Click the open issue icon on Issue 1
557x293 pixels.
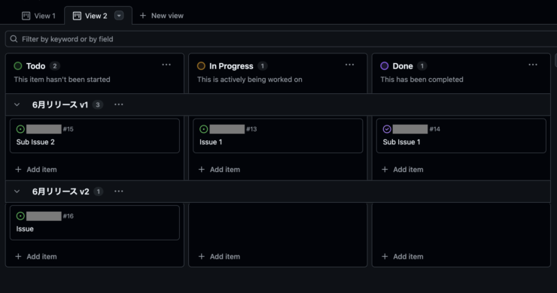(204, 129)
